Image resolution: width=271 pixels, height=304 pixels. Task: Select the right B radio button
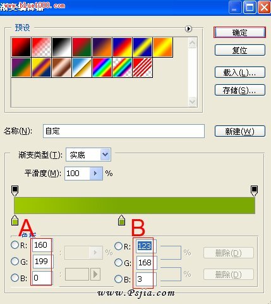click(119, 279)
